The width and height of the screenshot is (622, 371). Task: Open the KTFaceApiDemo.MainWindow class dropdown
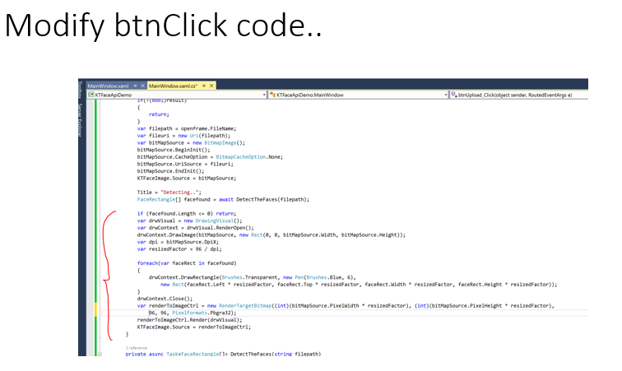click(x=444, y=95)
